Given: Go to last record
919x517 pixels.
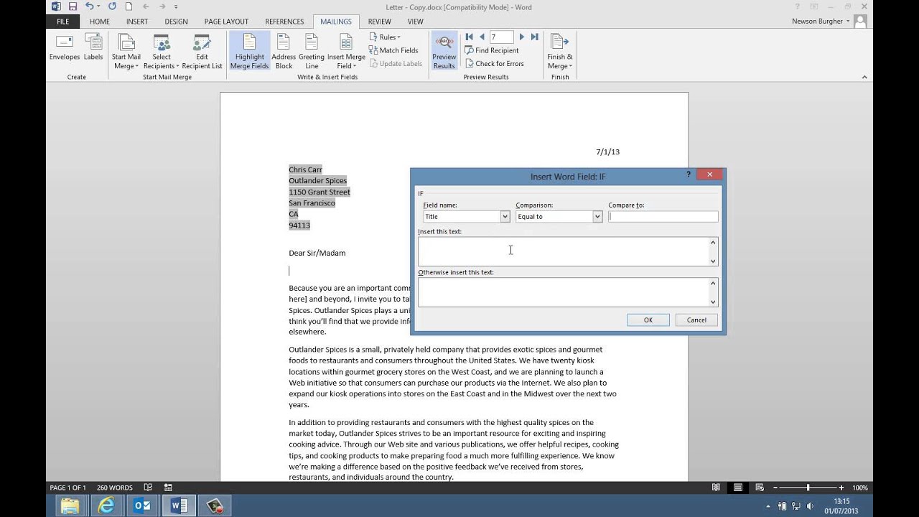Looking at the screenshot, I should (x=534, y=37).
